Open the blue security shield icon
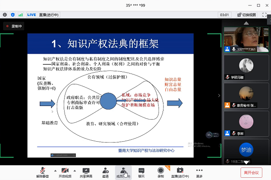This screenshot has height=180, width=271. [13, 15]
